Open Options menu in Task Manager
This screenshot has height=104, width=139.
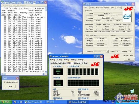59,60
